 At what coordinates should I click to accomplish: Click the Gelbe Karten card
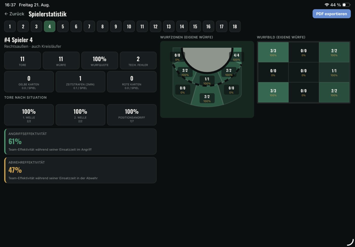click(29, 81)
